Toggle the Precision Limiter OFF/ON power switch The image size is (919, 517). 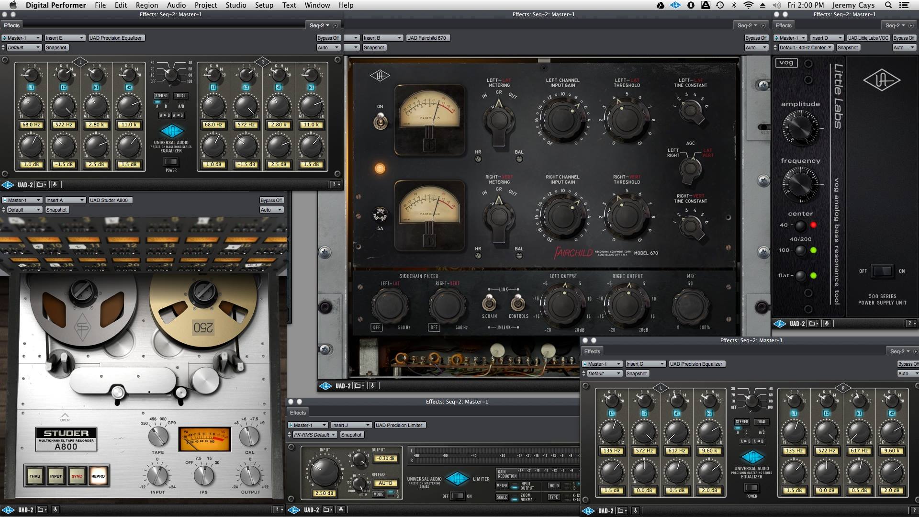point(457,496)
